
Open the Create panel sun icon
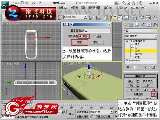(126, 25)
